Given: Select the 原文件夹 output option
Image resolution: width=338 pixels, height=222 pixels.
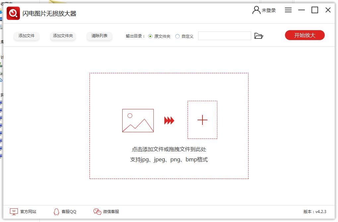Looking at the screenshot, I should click(151, 37).
